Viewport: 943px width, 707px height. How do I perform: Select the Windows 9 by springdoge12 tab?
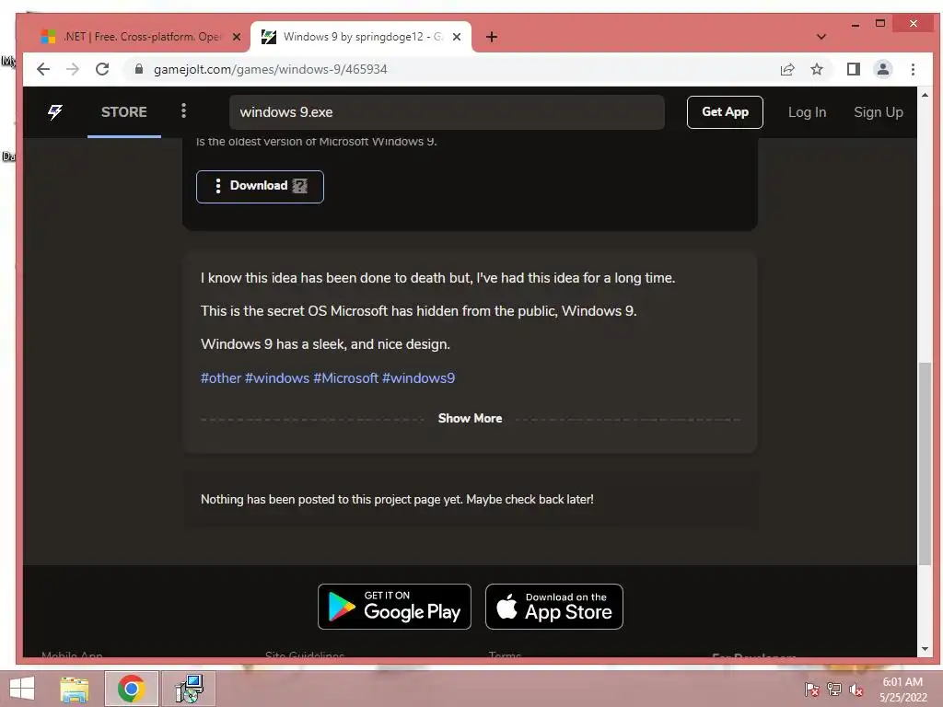(361, 37)
